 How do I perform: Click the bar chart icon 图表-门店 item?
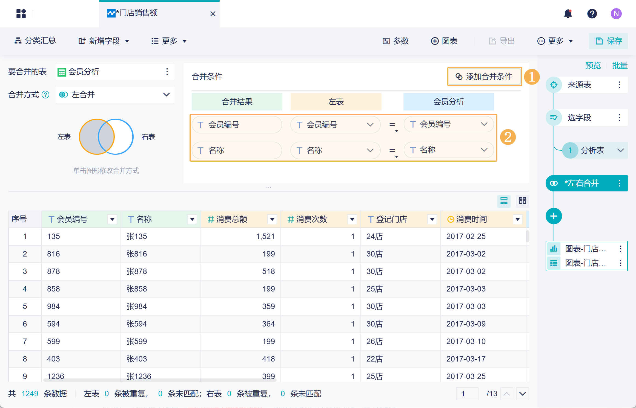point(554,249)
